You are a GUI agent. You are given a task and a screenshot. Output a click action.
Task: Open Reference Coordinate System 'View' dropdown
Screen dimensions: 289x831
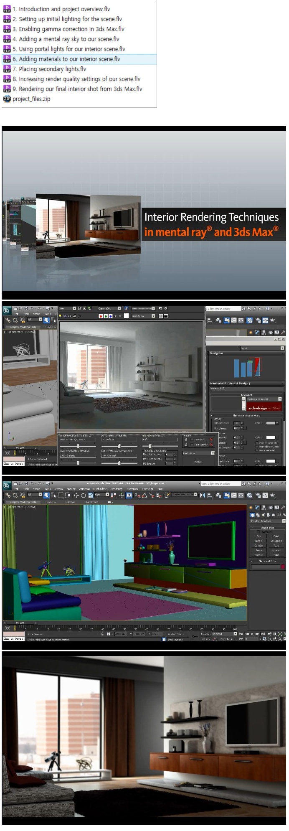click(x=102, y=494)
